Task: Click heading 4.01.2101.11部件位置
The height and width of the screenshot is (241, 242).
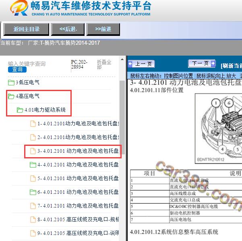Action: tap(157, 90)
